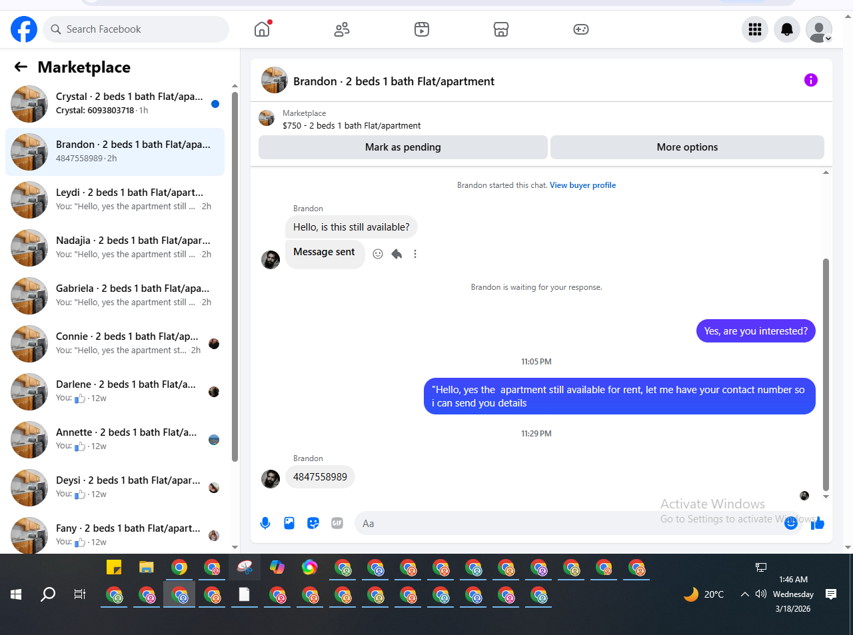Click the "Yes, are you interested?" message bubble
The image size is (853, 635).
[756, 331]
